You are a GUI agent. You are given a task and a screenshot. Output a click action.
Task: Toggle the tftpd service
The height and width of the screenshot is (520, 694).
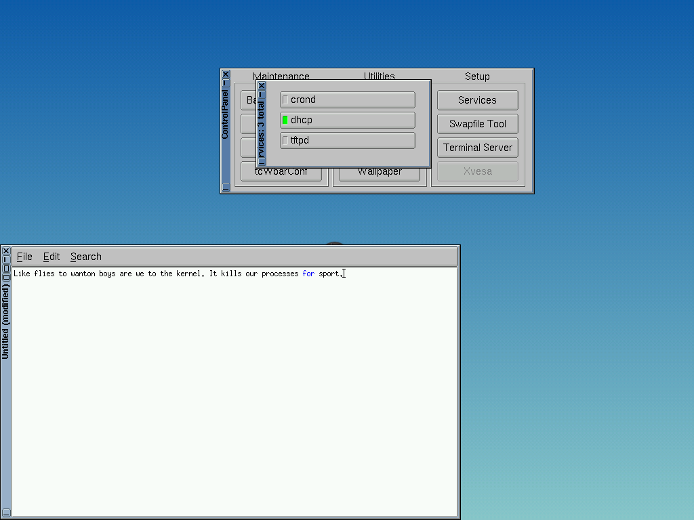tap(348, 141)
